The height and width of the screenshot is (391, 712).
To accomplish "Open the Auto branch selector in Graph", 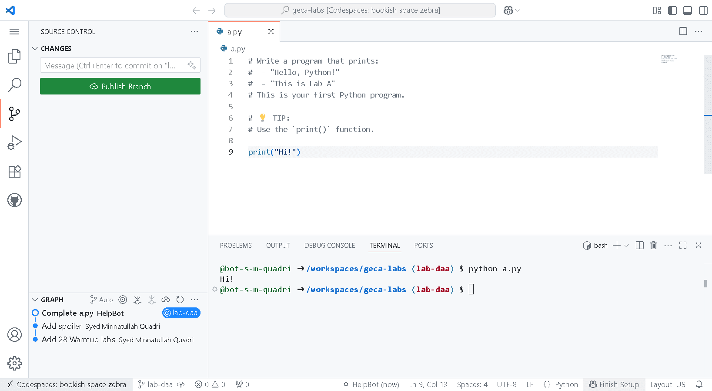I will (x=101, y=300).
